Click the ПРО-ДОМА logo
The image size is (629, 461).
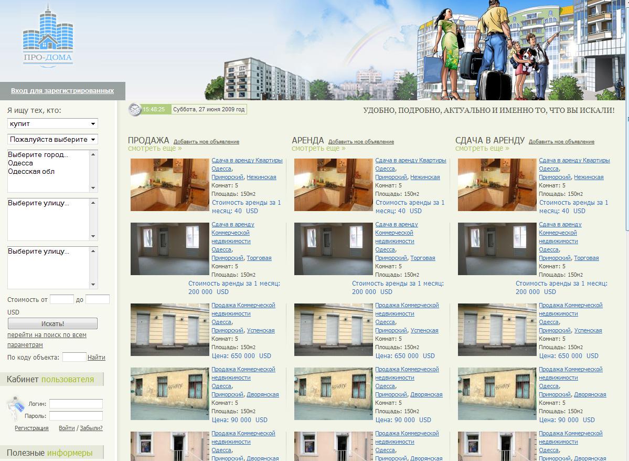coord(48,35)
